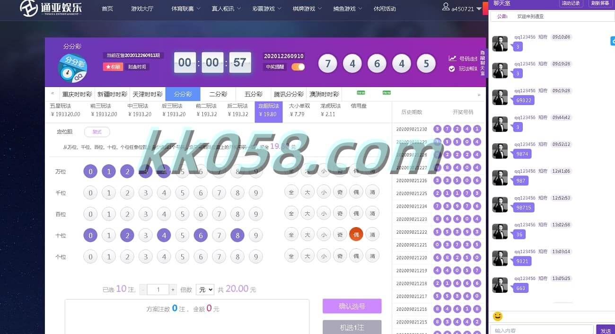Decrease multiplier with minus button
615x334 pixels.
143,290
